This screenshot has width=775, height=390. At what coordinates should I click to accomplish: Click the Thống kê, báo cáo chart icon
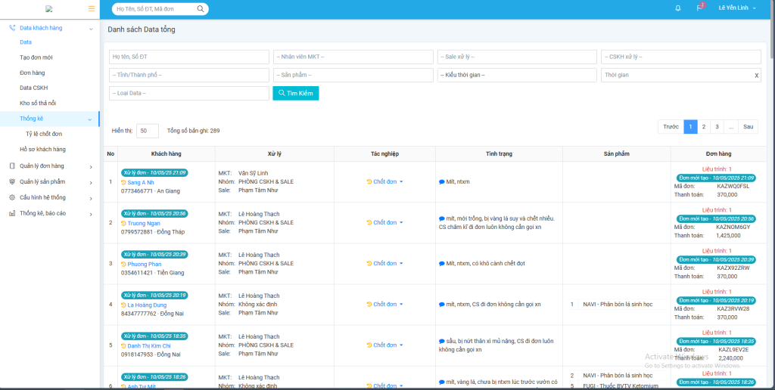pyautogui.click(x=12, y=213)
